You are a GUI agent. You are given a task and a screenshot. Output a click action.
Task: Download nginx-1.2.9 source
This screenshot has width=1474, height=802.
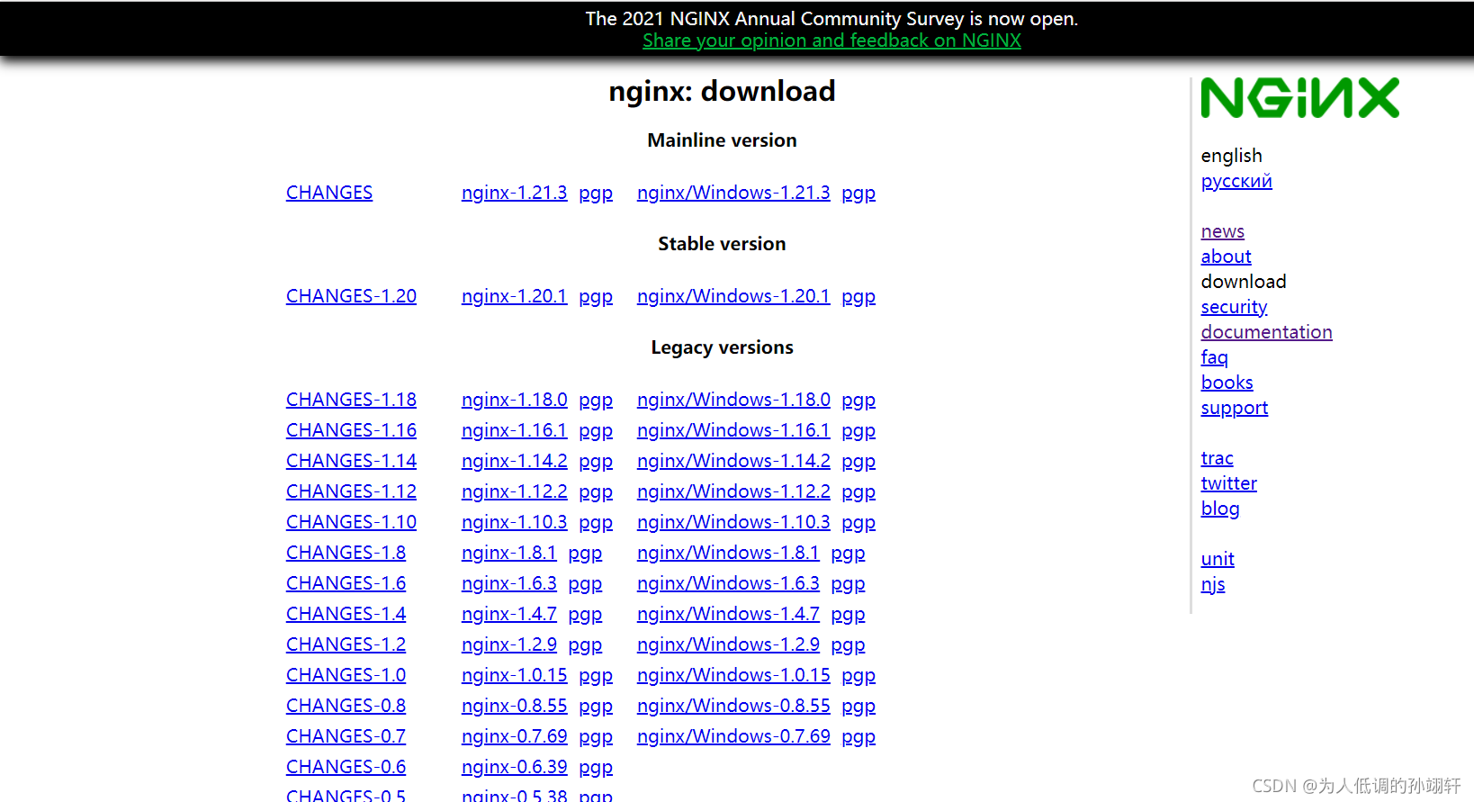coord(509,644)
